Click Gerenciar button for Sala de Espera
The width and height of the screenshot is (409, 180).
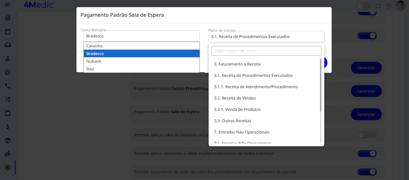click(x=366, y=114)
